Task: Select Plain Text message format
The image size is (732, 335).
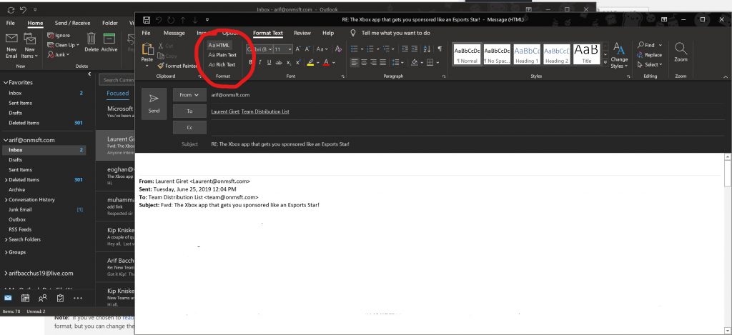Action: [222, 54]
